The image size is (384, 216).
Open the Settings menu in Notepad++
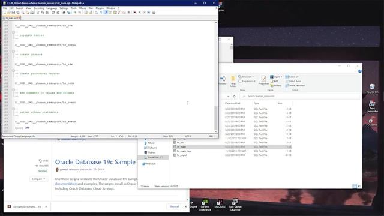pyautogui.click(x=64, y=8)
